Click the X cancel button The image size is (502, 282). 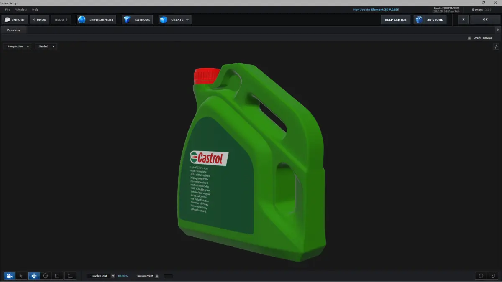[463, 20]
